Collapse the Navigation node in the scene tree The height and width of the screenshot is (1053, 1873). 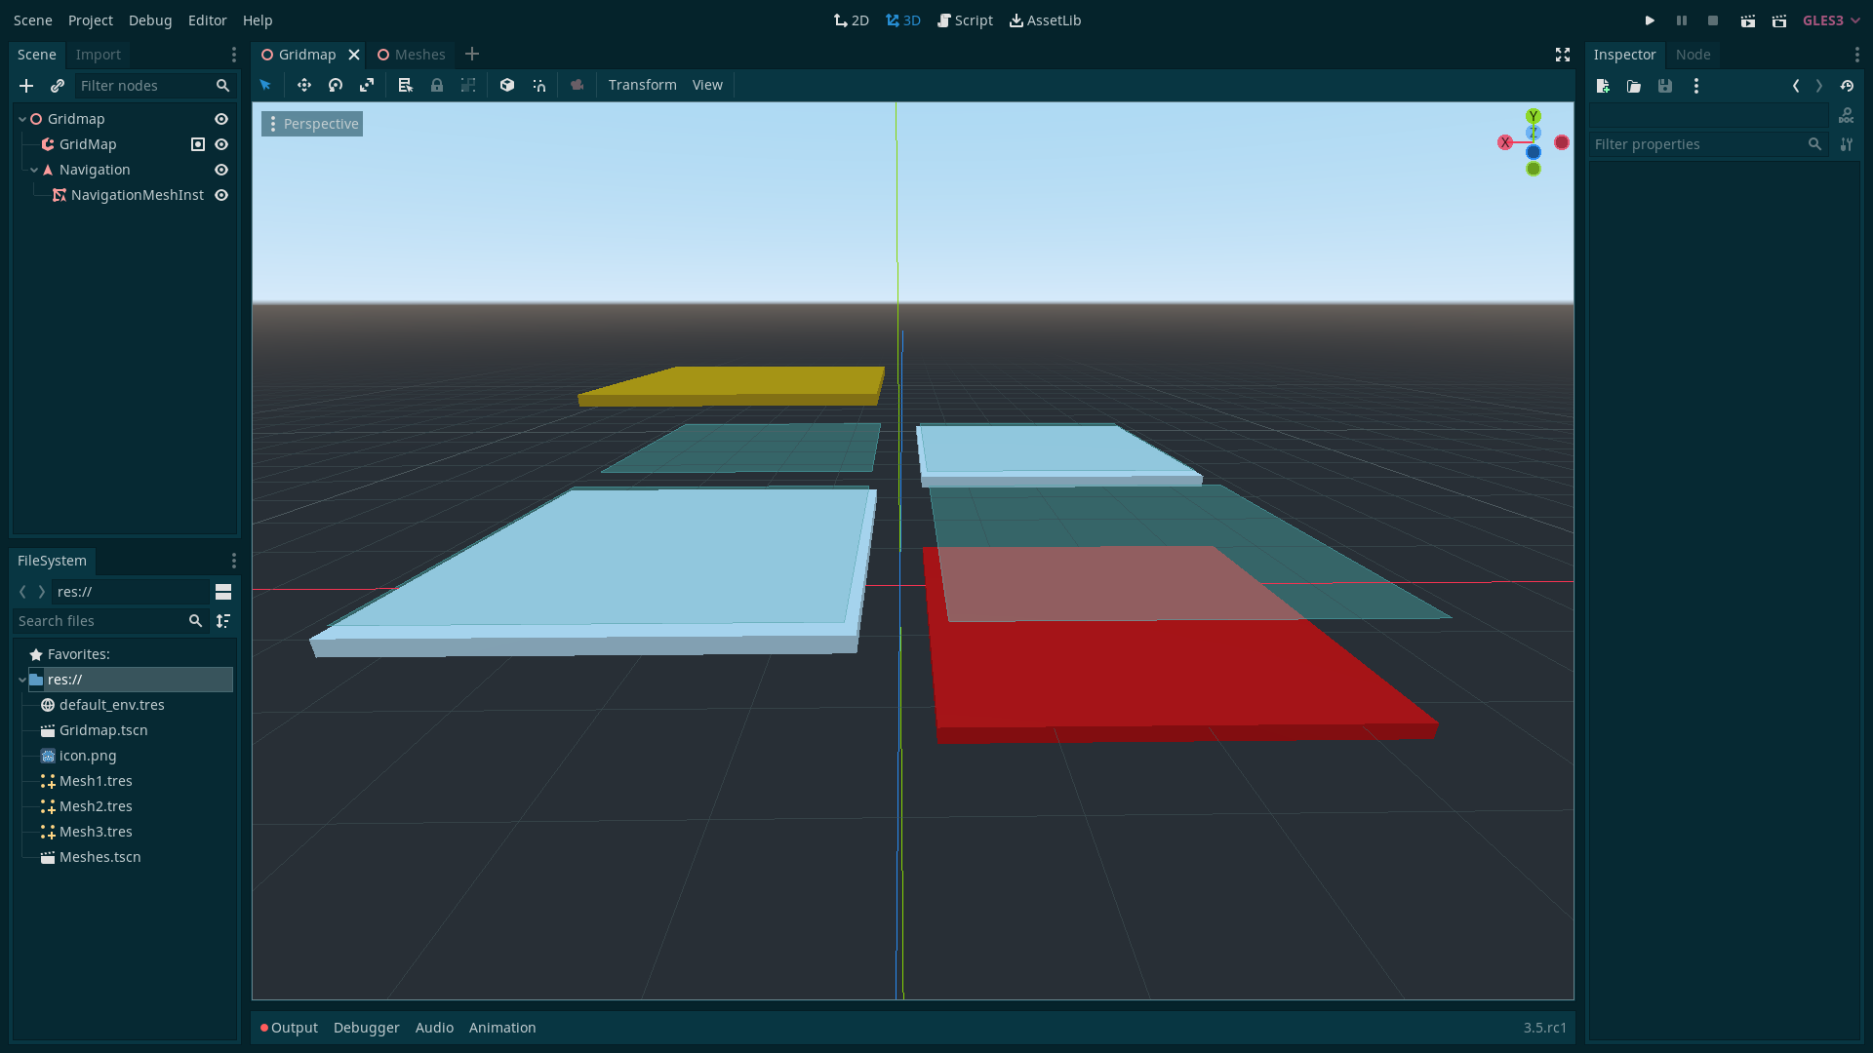coord(35,170)
